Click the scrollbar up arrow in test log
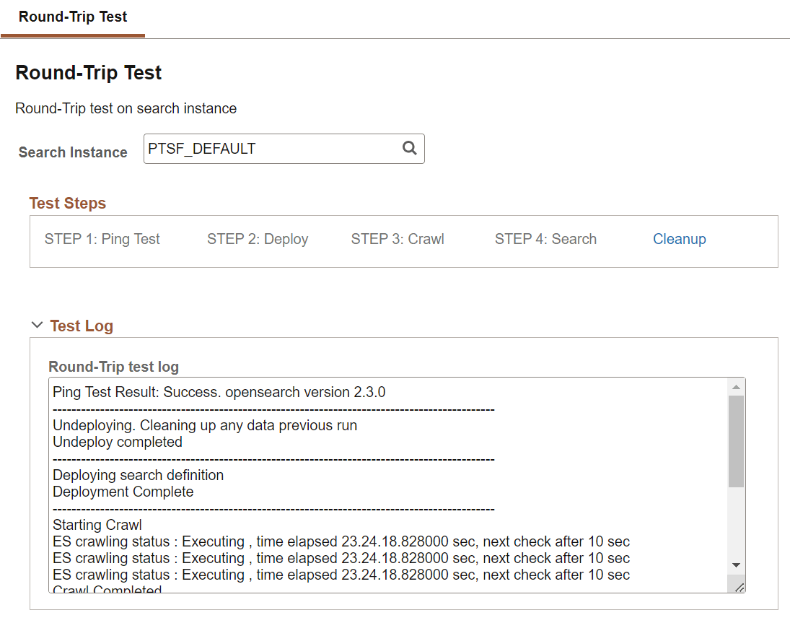 click(737, 385)
